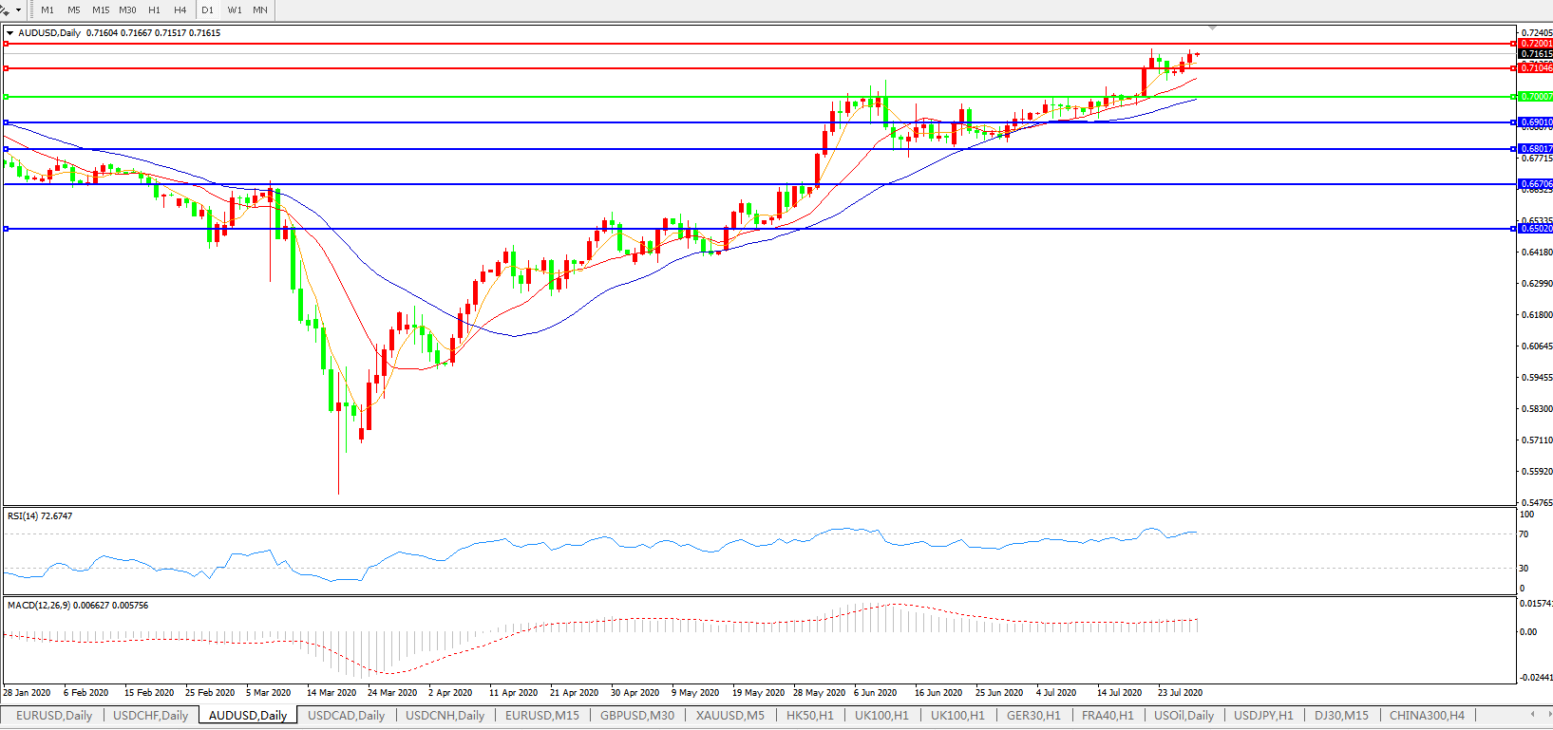Viewport: 1553px width, 730px height.
Task: Go to the CHINA300,H4 chart tab
Action: pos(1427,716)
